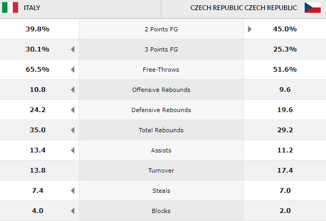Click Czech Republic's 17.4 turnover value
Image resolution: width=326 pixels, height=221 pixels.
(x=284, y=171)
